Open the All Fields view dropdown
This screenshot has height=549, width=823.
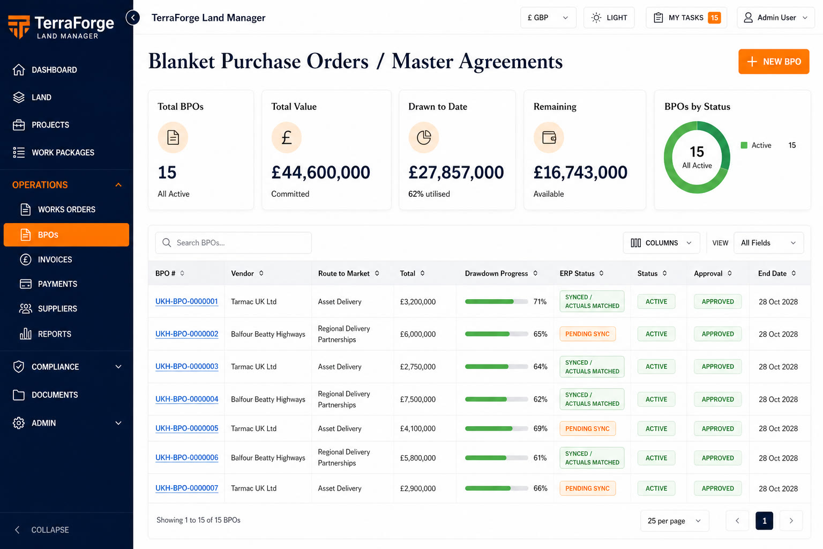pos(768,243)
